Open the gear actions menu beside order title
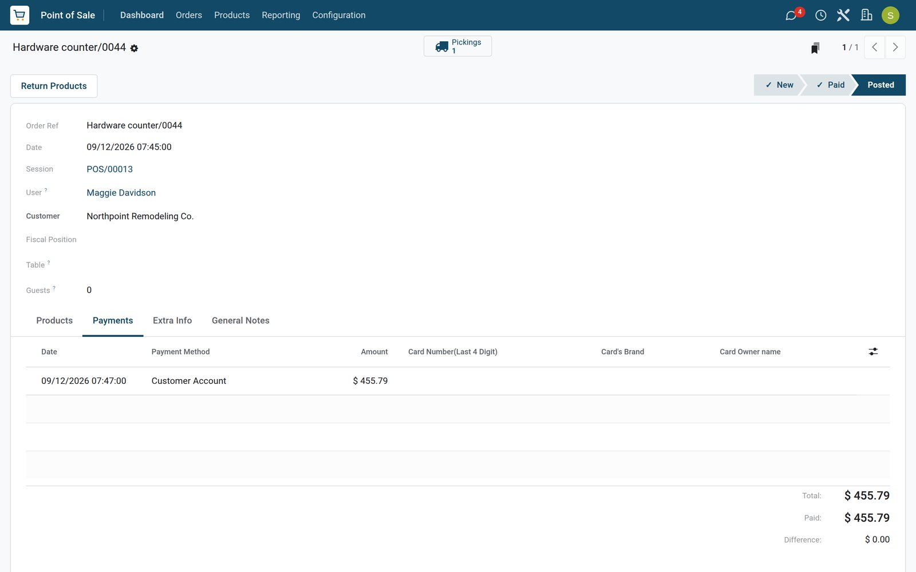916x572 pixels. (x=134, y=48)
